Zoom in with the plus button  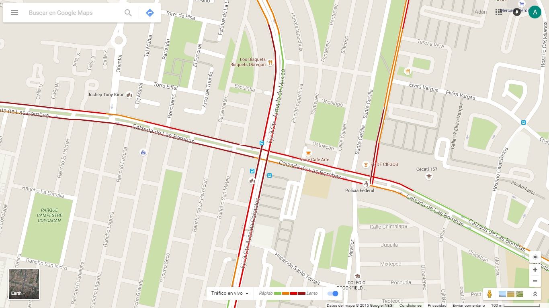click(x=535, y=270)
